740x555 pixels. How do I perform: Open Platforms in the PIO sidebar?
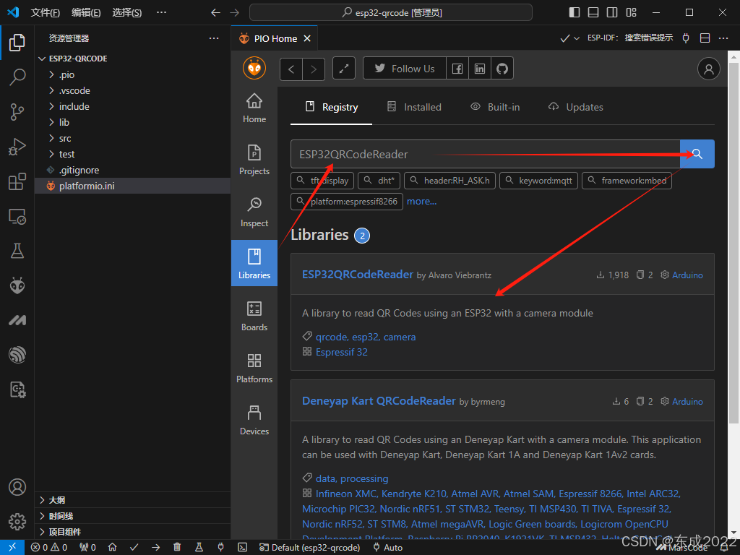(x=254, y=368)
